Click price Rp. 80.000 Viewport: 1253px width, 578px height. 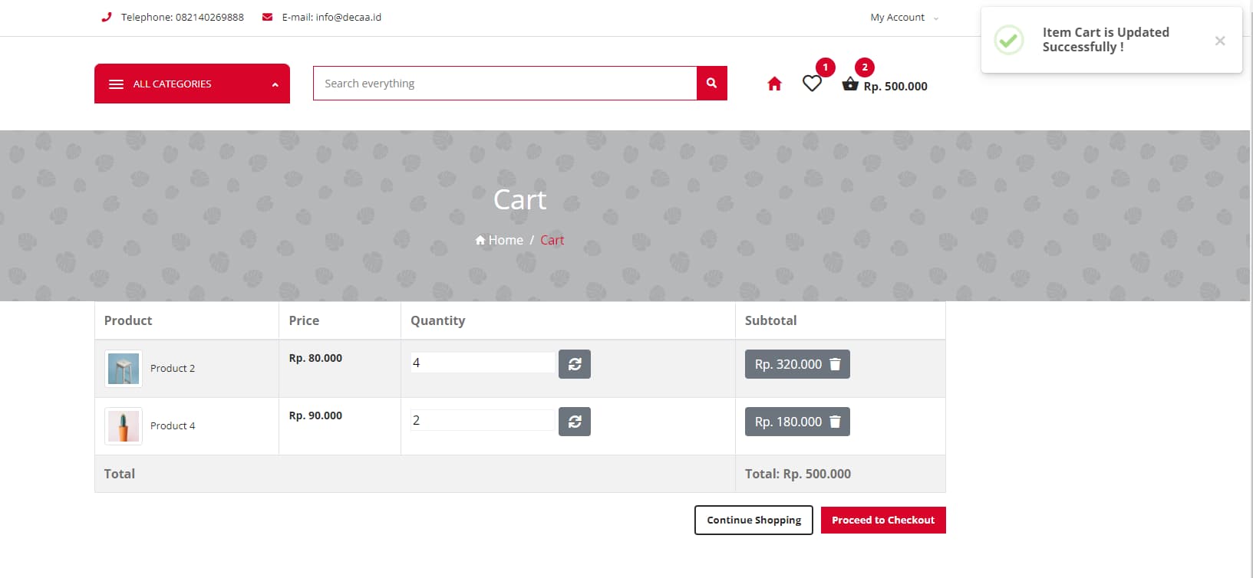coord(315,358)
